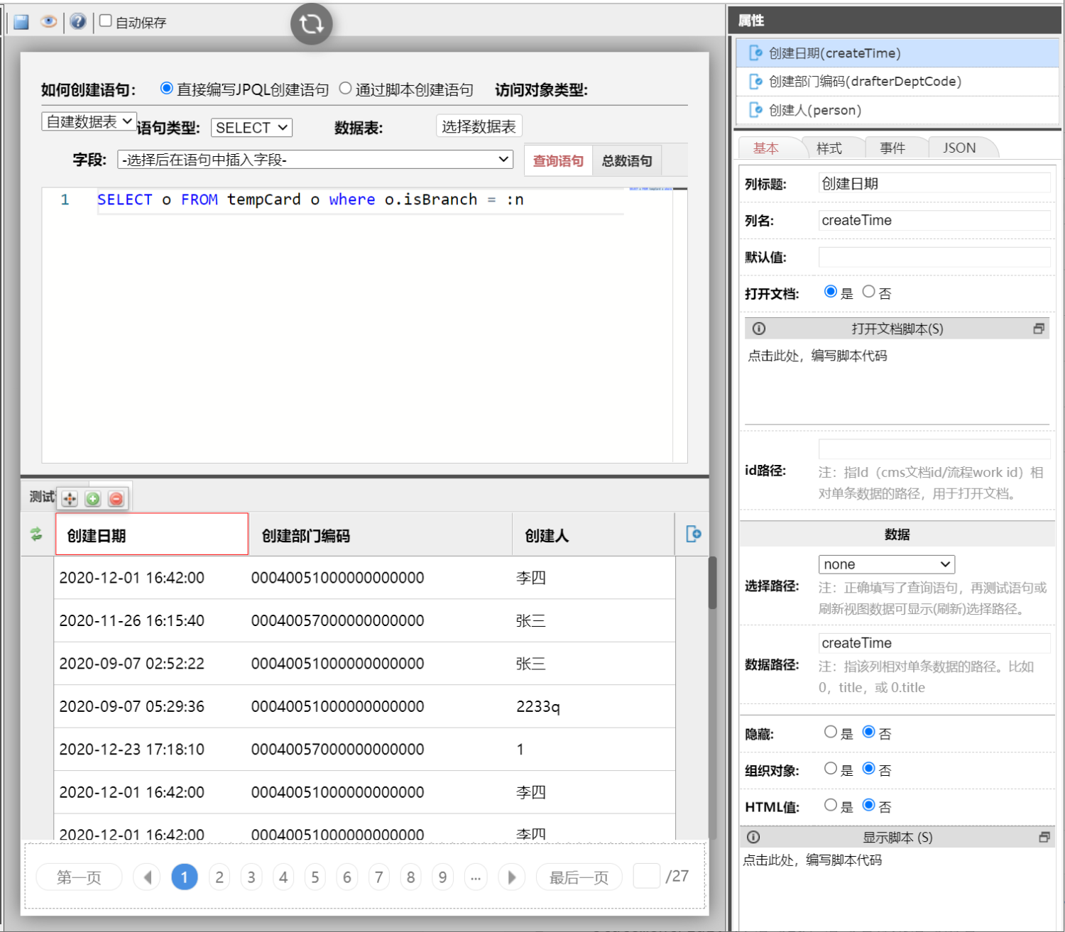Click the move icon beside 测试
1065x932 pixels.
(70, 499)
